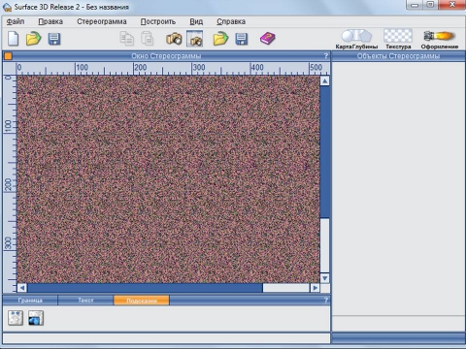Click the orange square in stereogram header
466x349 pixels.
pyautogui.click(x=8, y=56)
